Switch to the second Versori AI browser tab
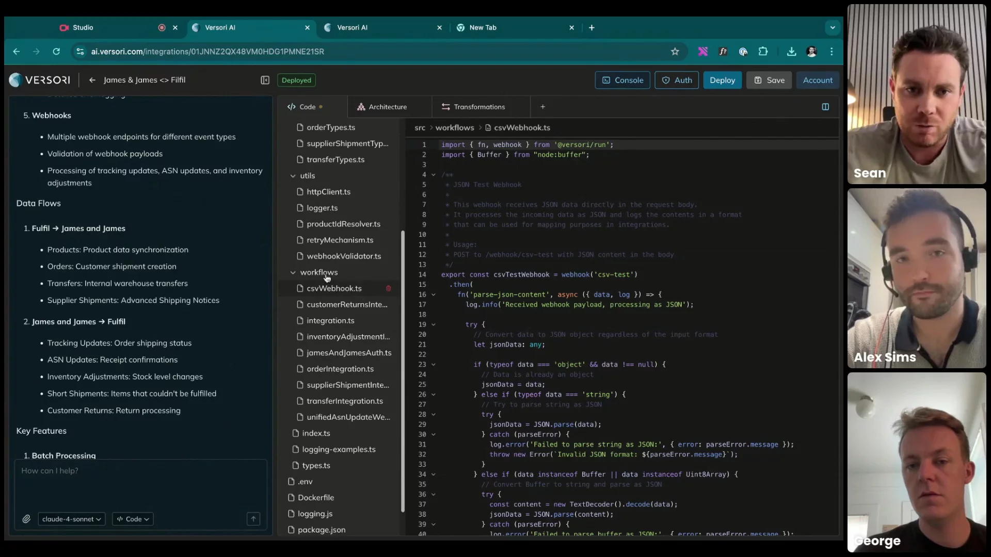The width and height of the screenshot is (991, 557). click(x=383, y=28)
